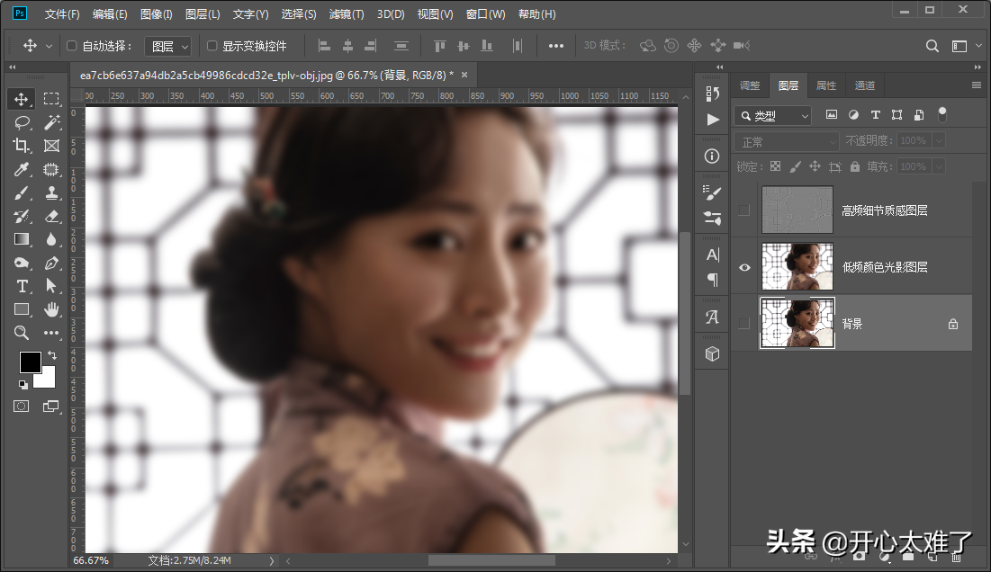
Task: Toggle Quick Mask mode
Action: click(x=22, y=406)
